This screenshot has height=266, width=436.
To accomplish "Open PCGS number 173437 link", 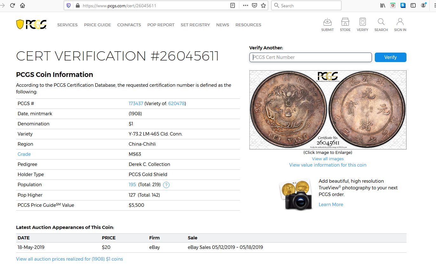I will tap(136, 104).
